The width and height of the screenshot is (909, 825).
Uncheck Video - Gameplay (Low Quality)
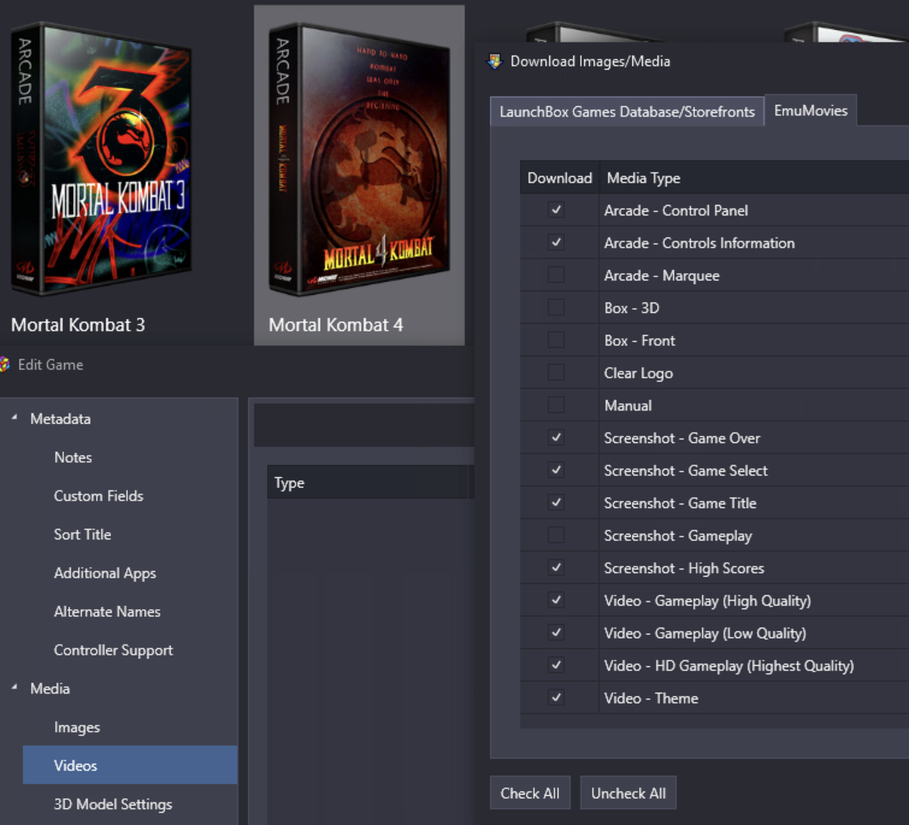click(556, 633)
